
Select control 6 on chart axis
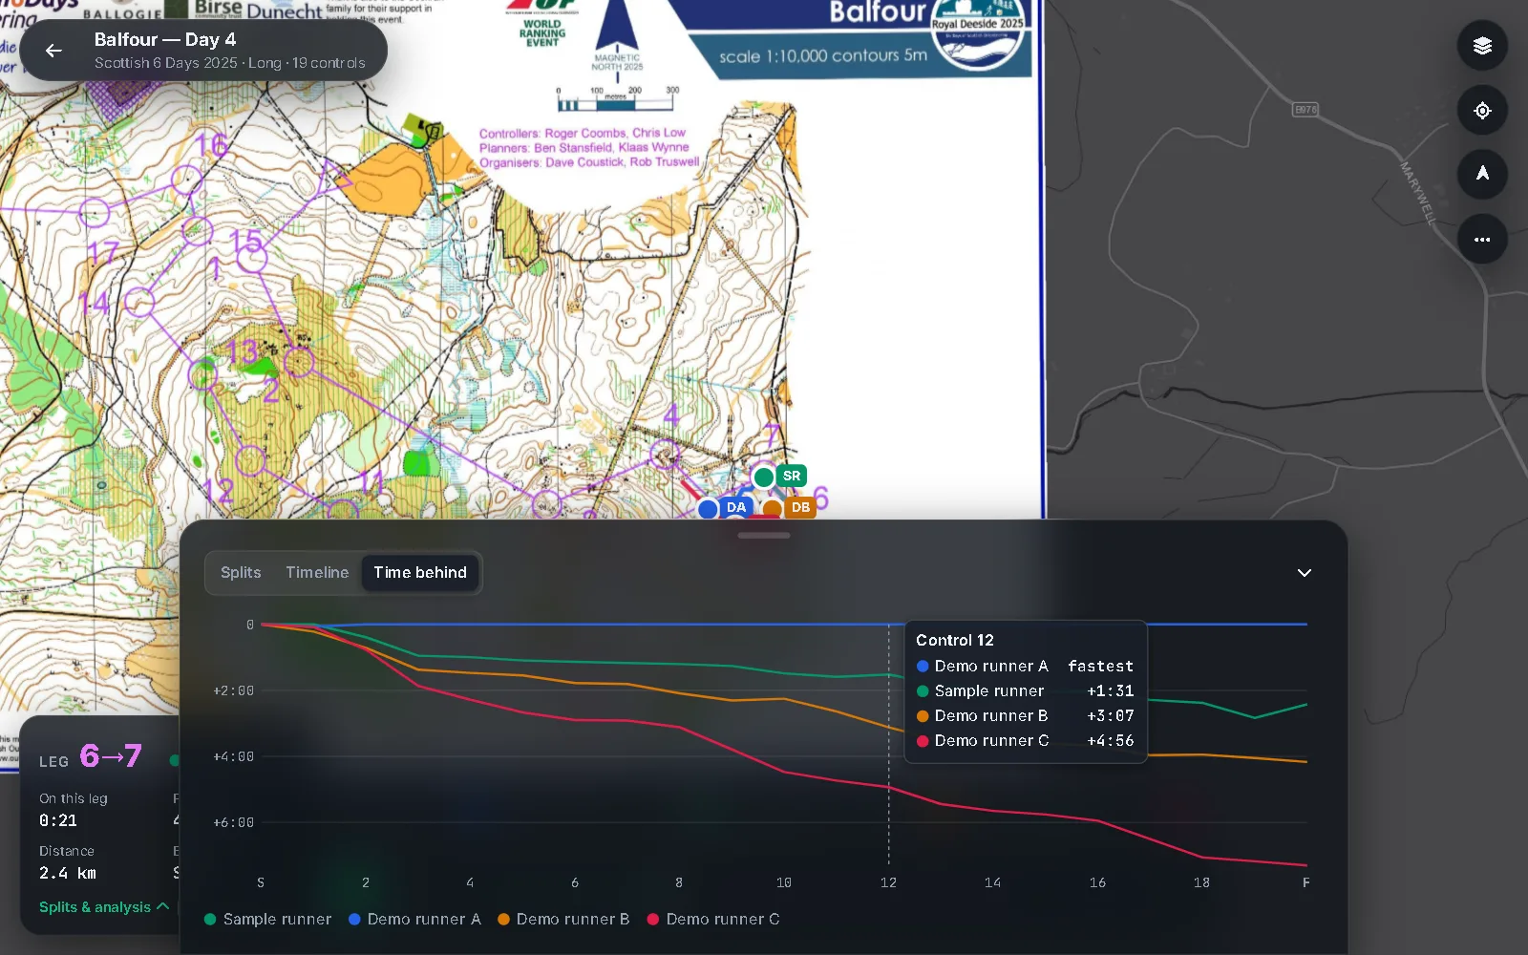click(575, 883)
